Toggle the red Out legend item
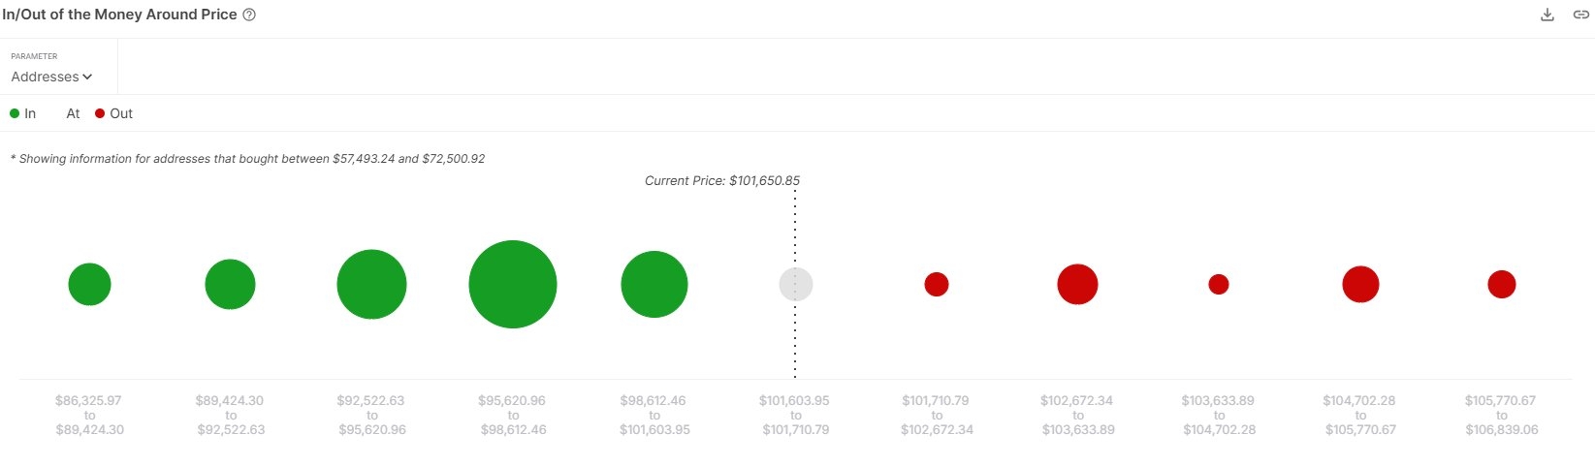 (x=113, y=113)
